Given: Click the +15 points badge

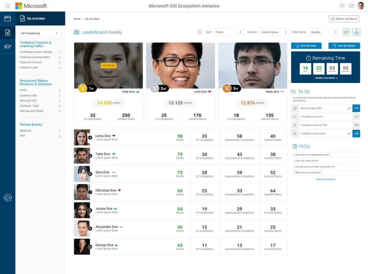Looking at the screenshot, I should click(356, 108).
